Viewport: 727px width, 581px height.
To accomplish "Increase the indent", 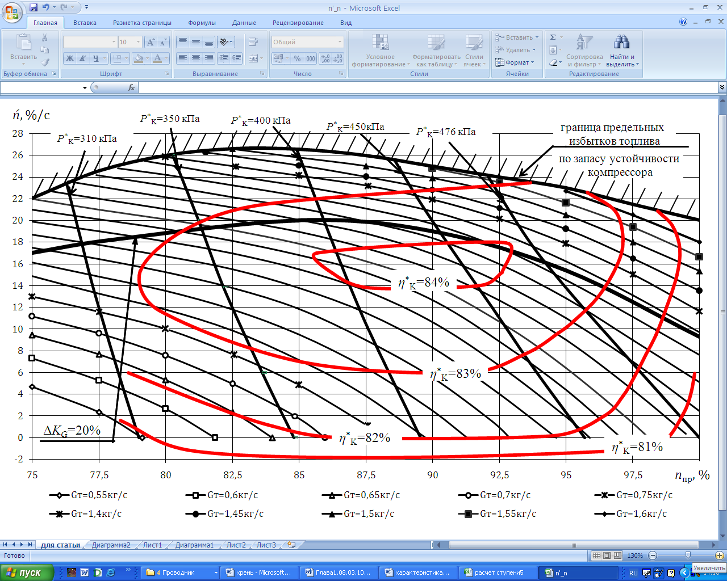I will tap(236, 58).
